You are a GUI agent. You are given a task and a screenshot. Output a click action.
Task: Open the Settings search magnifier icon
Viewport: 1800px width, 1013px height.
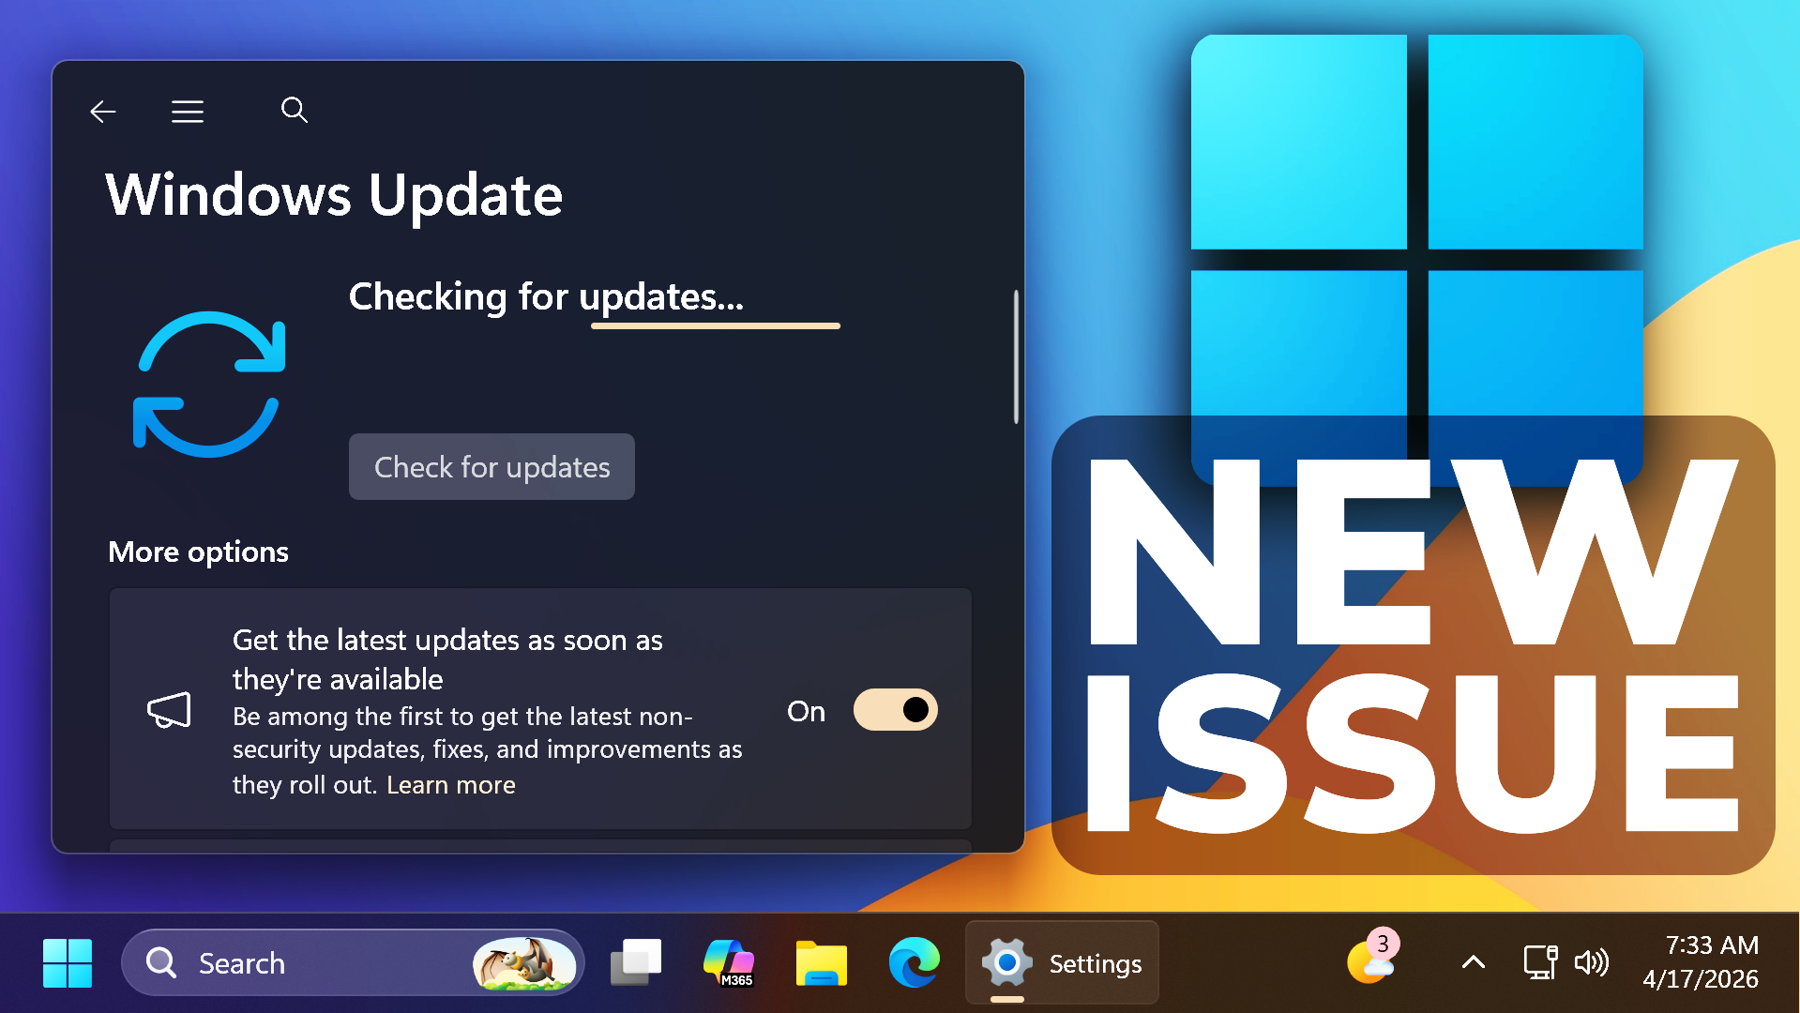[x=295, y=110]
